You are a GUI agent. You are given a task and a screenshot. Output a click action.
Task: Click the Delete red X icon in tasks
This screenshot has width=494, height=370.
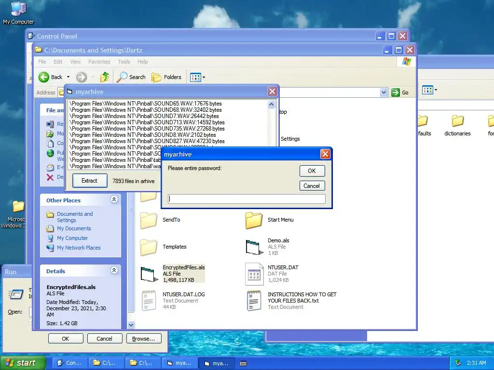50,177
